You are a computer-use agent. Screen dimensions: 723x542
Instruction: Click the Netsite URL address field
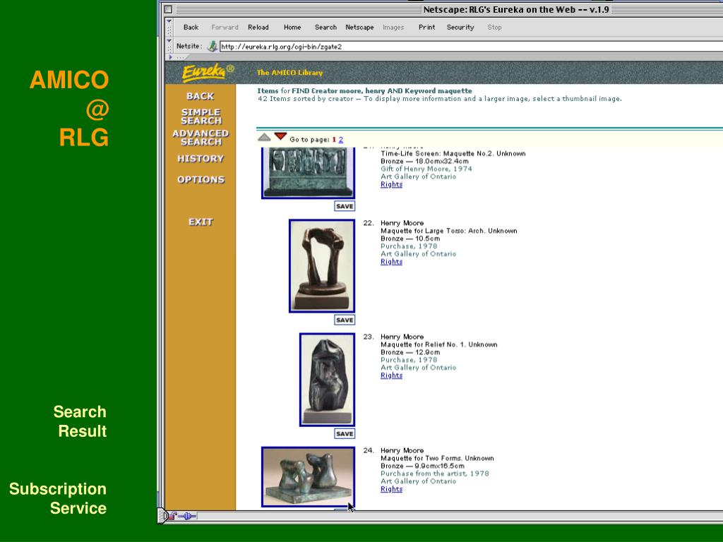click(x=471, y=47)
